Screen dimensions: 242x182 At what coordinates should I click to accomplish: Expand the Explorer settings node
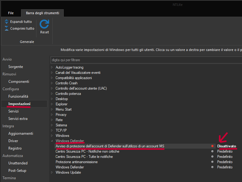pos(52,104)
